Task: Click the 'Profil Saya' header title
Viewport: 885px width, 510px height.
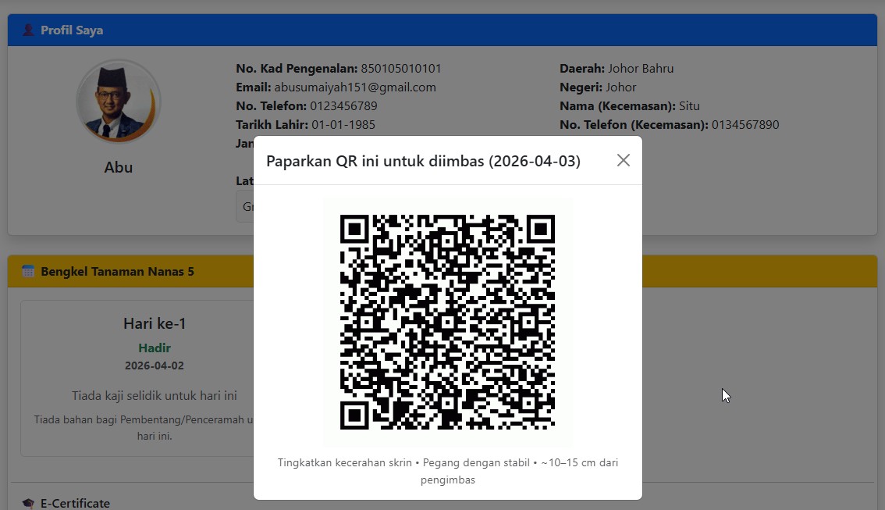Action: click(72, 30)
